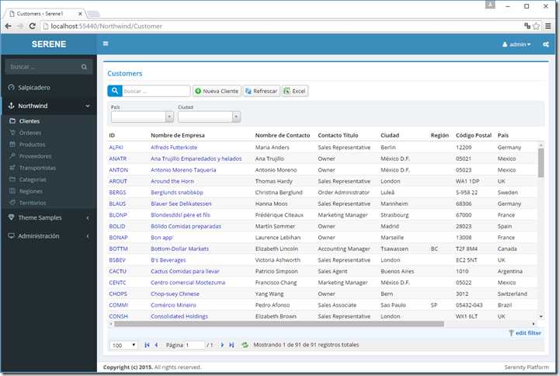Open the Ciudad filter dropdown
The image size is (559, 376).
tap(210, 117)
